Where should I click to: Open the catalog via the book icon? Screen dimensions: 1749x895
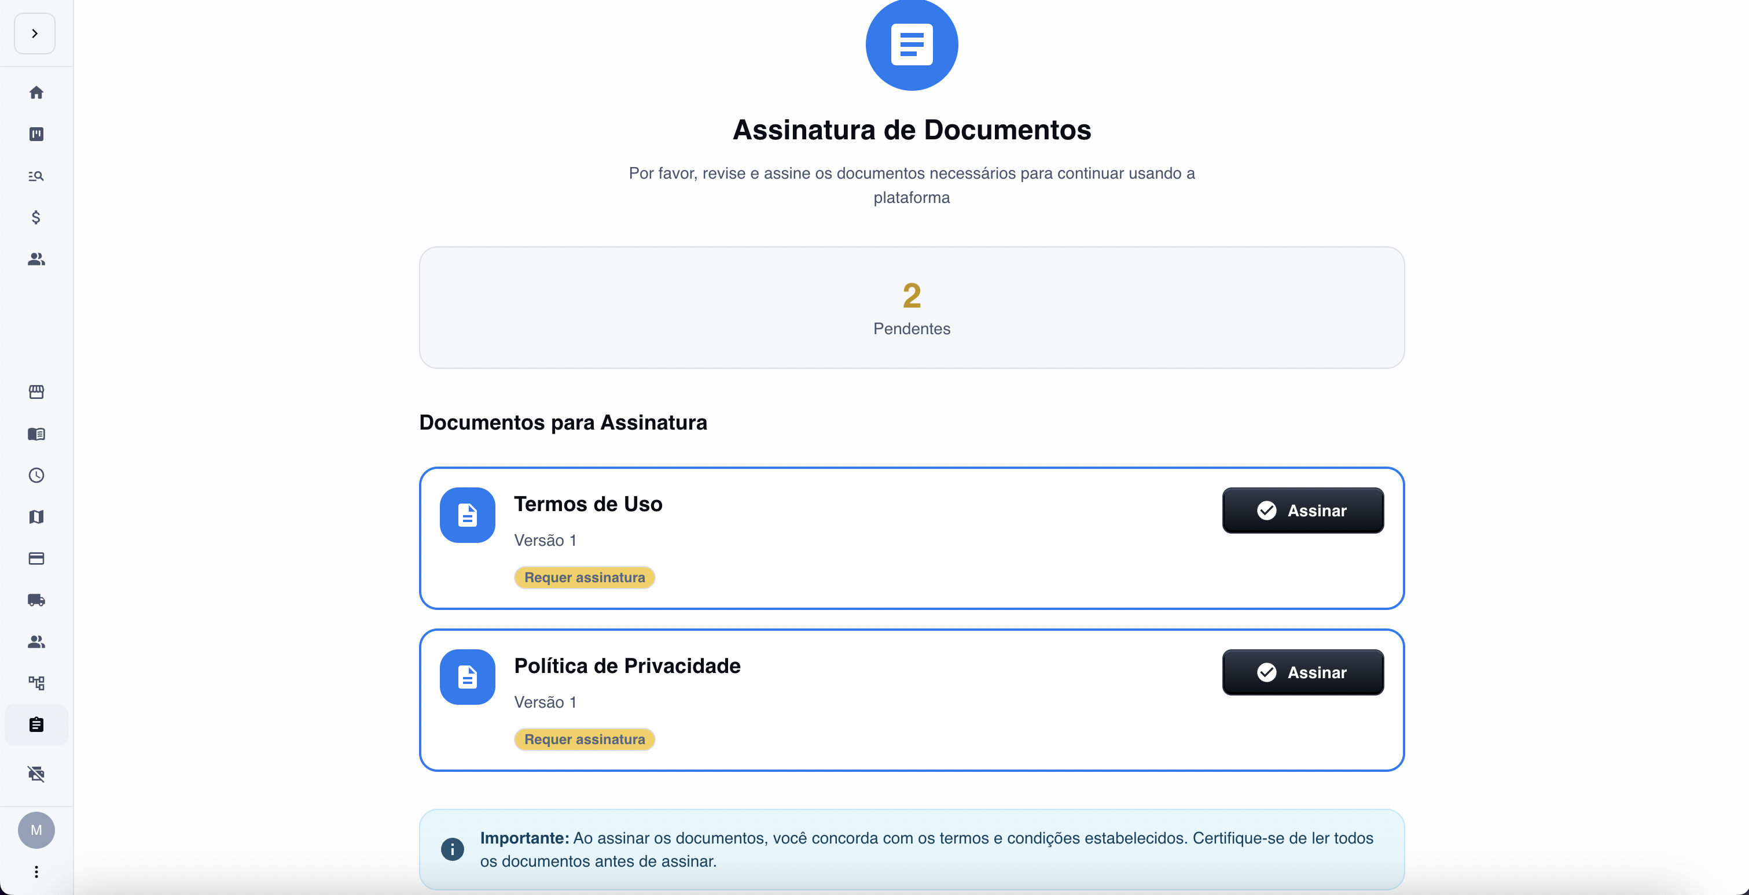click(36, 435)
